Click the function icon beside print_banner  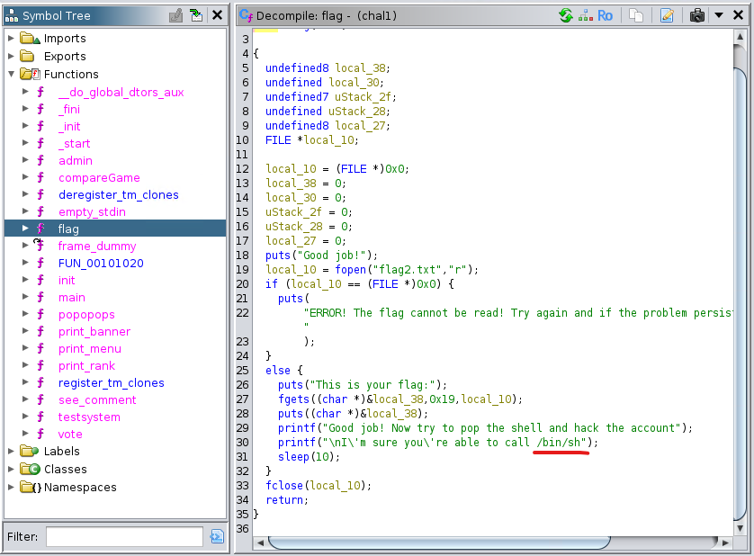(x=40, y=331)
